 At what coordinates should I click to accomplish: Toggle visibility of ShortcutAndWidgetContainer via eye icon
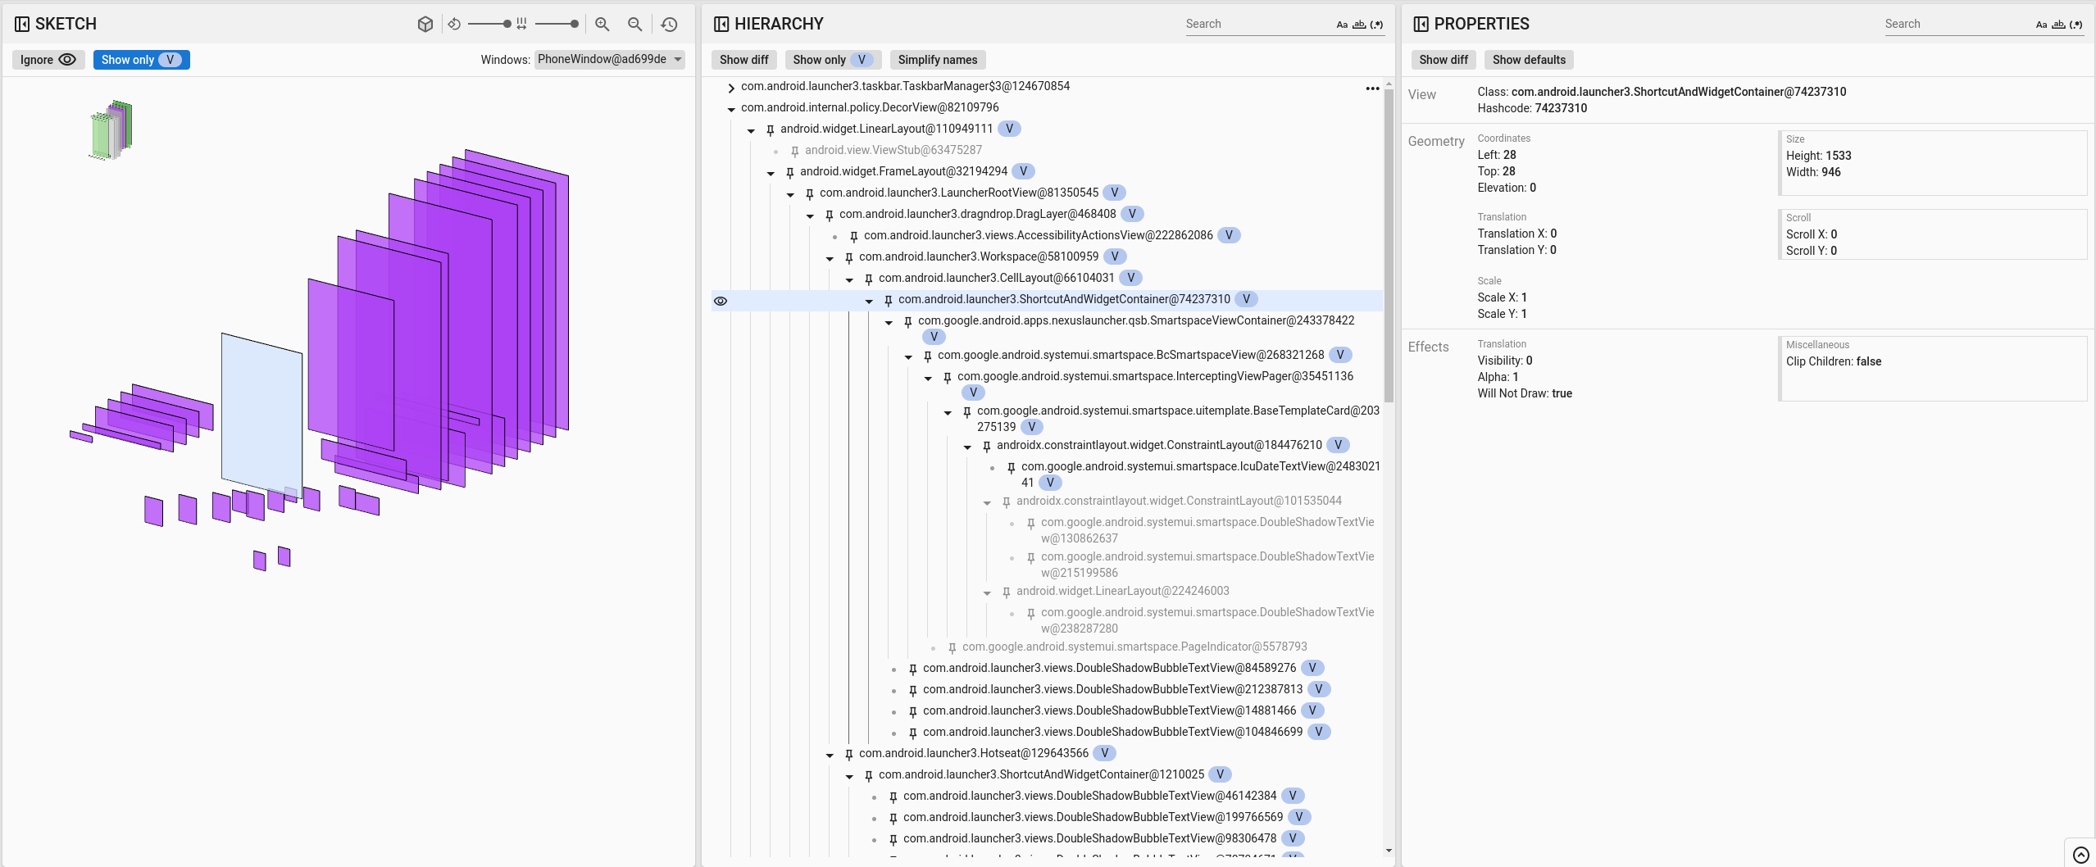point(721,301)
